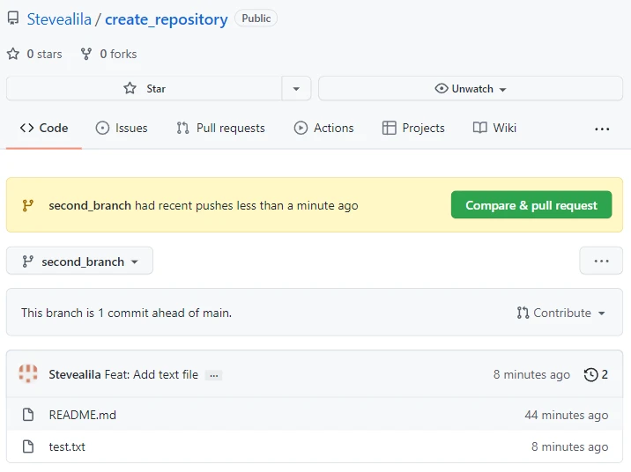Open the star lists dropdown arrow

tap(296, 88)
